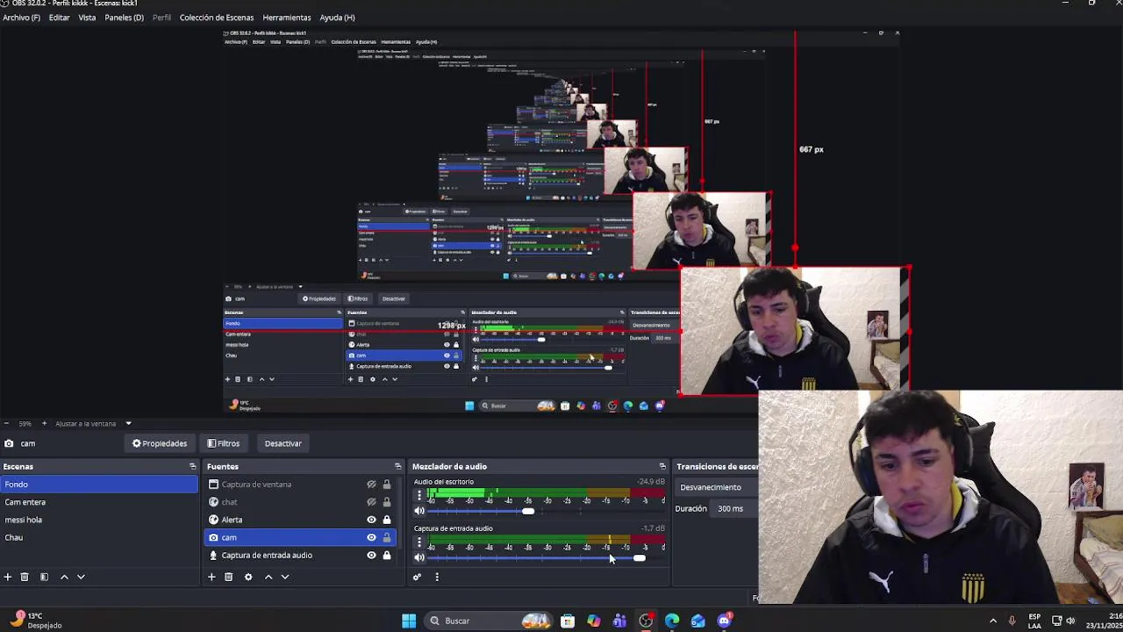Image resolution: width=1123 pixels, height=632 pixels.
Task: Open options dots for Audio del escritorio
Action: click(419, 495)
